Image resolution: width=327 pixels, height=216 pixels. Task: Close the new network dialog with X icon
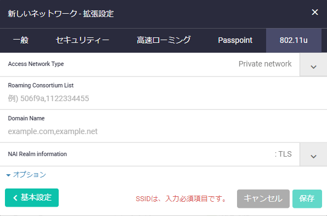315,12
